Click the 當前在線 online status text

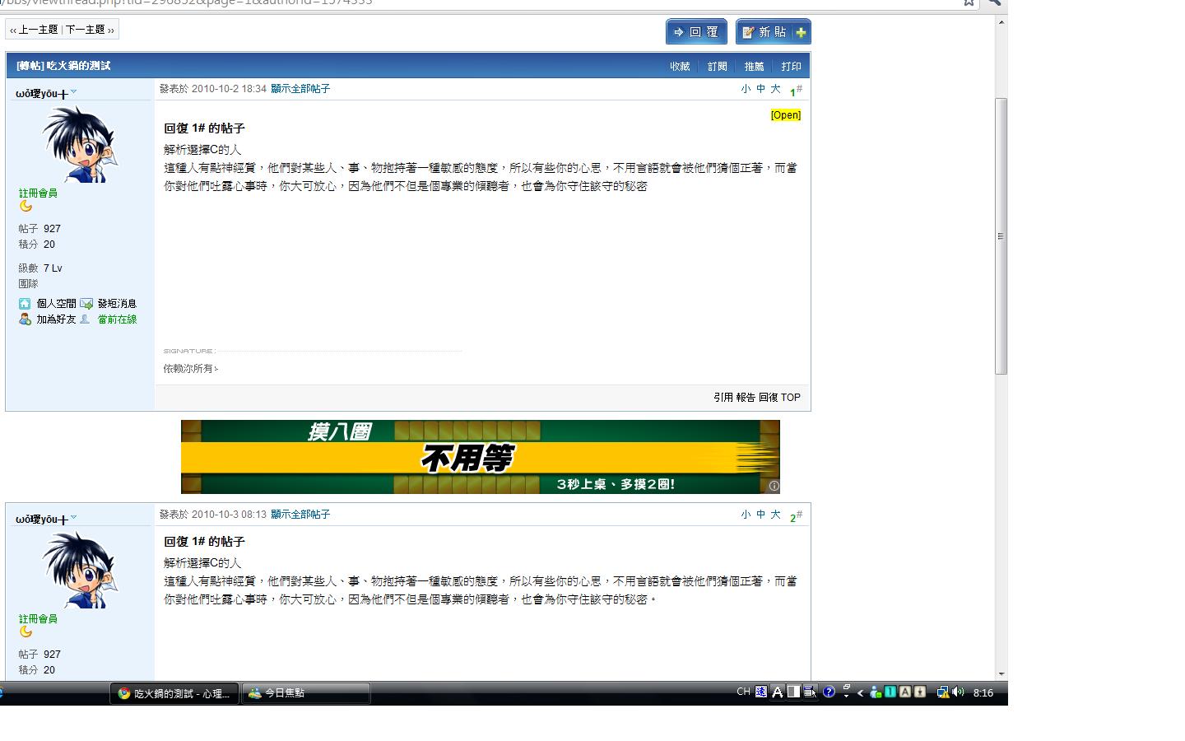(x=118, y=319)
